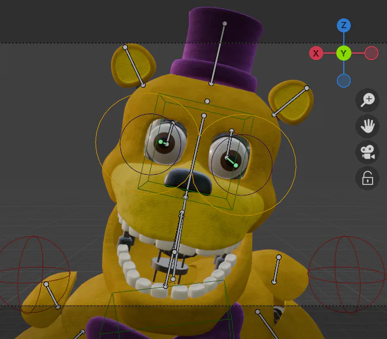Select the small bone joint below the hat
This screenshot has height=339, width=387.
[207, 101]
